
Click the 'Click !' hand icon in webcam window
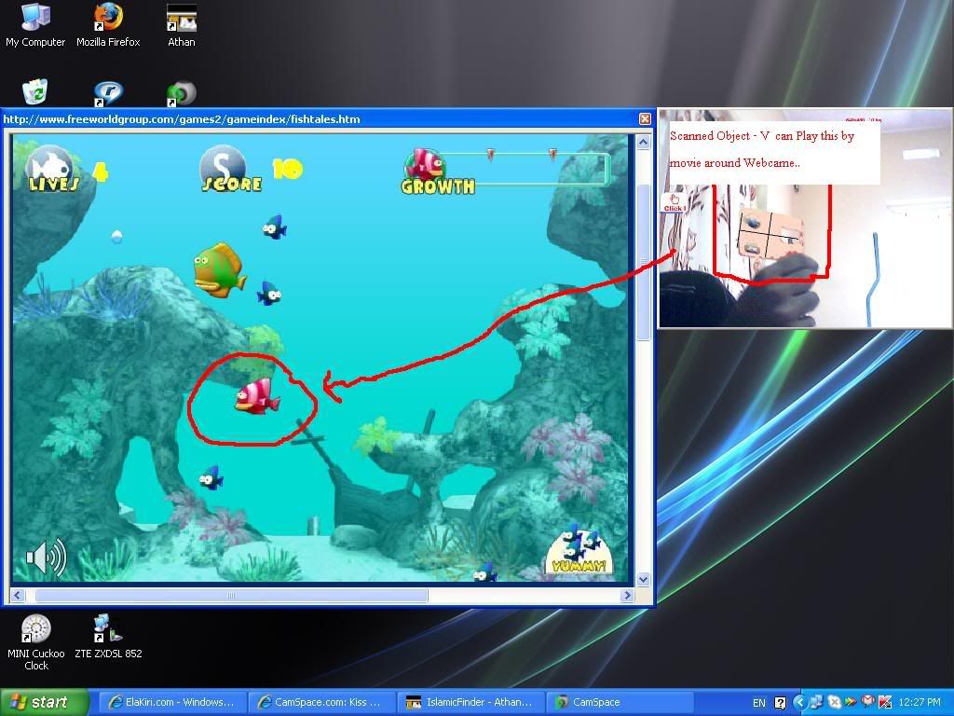click(x=675, y=202)
